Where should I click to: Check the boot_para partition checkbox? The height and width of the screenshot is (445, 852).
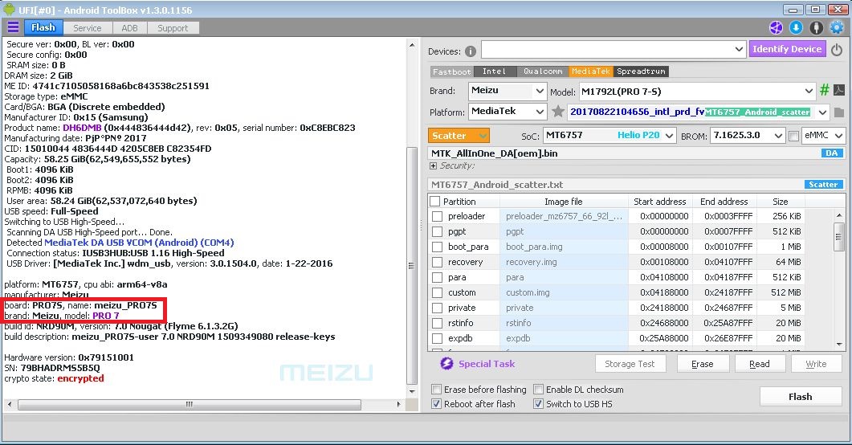[437, 247]
